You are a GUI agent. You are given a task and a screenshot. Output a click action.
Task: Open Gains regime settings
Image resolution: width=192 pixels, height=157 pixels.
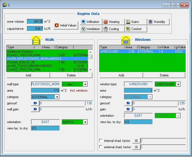point(136,22)
